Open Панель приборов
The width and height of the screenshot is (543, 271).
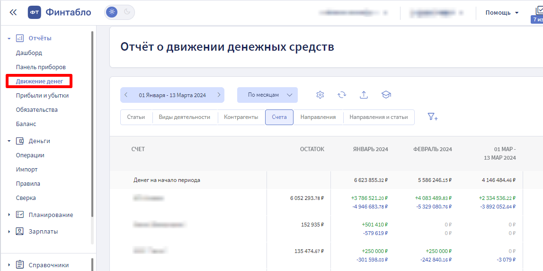pos(41,67)
